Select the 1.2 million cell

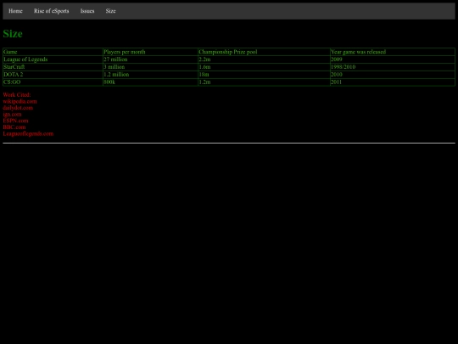click(150, 75)
